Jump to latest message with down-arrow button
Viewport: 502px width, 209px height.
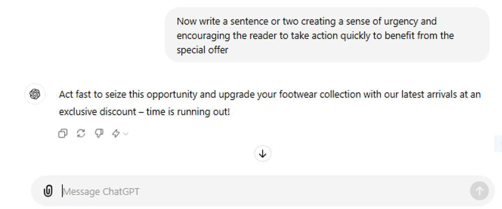click(x=263, y=154)
